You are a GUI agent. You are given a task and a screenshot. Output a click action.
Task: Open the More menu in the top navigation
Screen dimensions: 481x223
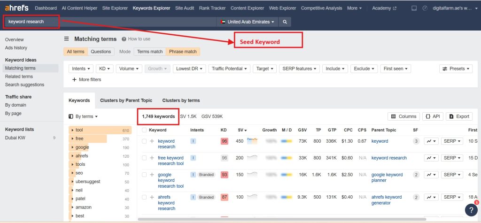pyautogui.click(x=354, y=8)
